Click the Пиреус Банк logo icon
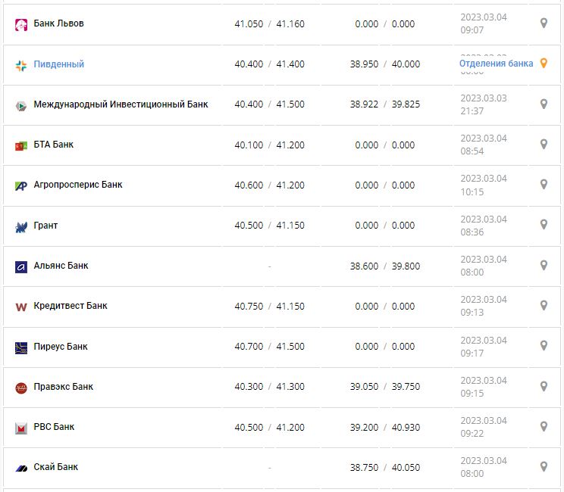This screenshot has height=492, width=564. 21,347
